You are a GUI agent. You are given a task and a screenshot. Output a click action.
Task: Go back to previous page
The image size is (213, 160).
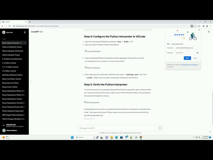(2, 26)
